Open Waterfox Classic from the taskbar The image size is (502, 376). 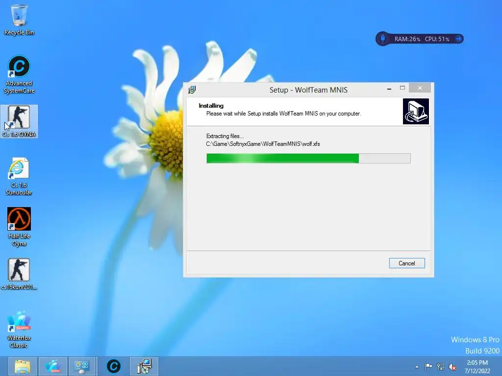[x=53, y=366]
